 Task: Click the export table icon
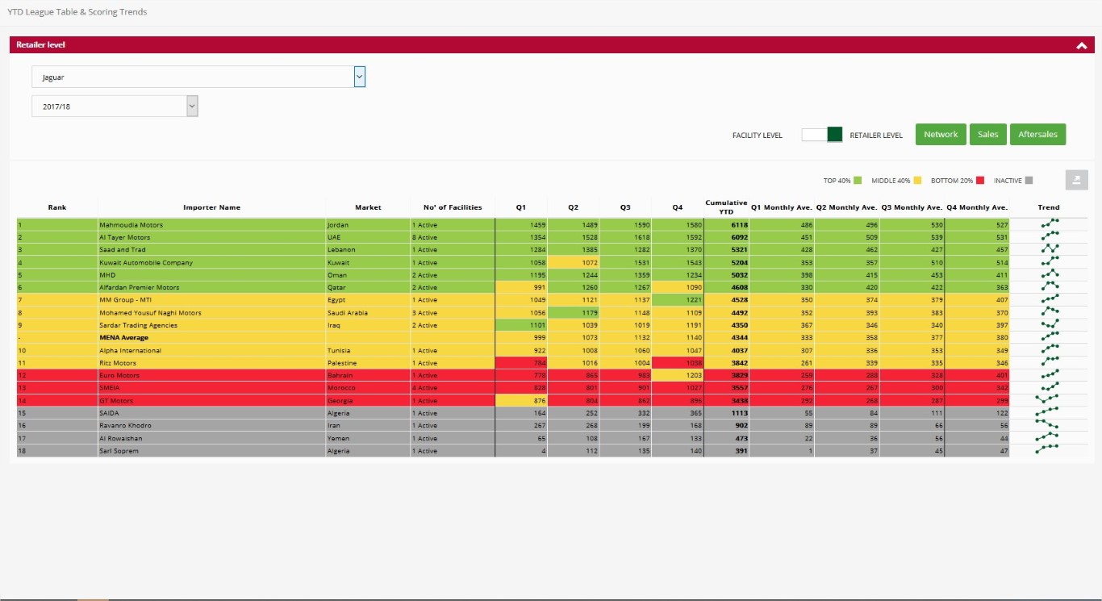pos(1076,180)
